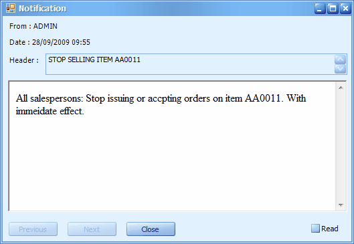The width and height of the screenshot is (354, 244).
Task: Click the Read label text
Action: [x=330, y=229]
